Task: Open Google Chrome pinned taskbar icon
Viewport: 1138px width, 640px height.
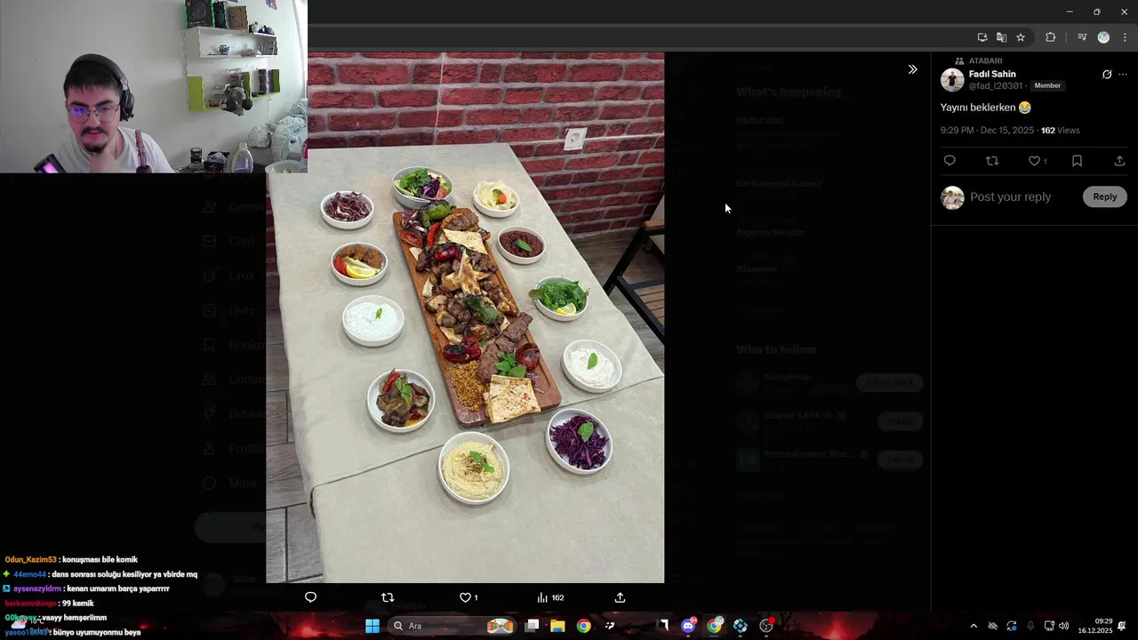Action: tap(583, 626)
